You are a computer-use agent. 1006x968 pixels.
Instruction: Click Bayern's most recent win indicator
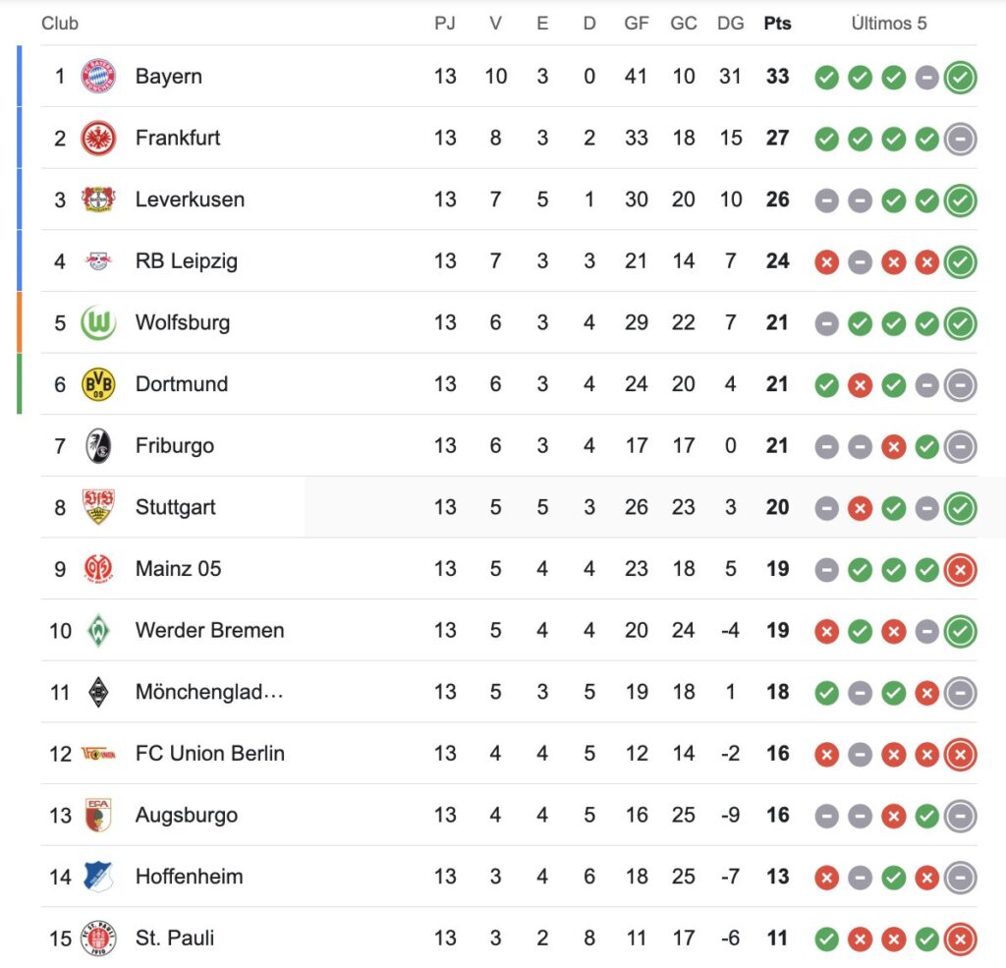pos(961,78)
